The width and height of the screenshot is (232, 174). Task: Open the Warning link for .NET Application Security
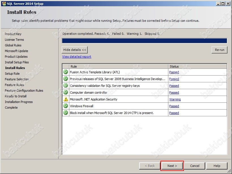click(175, 99)
